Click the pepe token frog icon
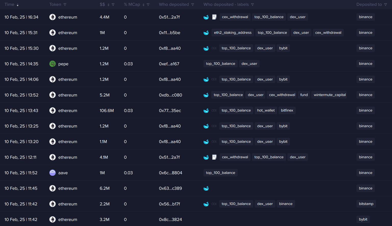 (53, 64)
